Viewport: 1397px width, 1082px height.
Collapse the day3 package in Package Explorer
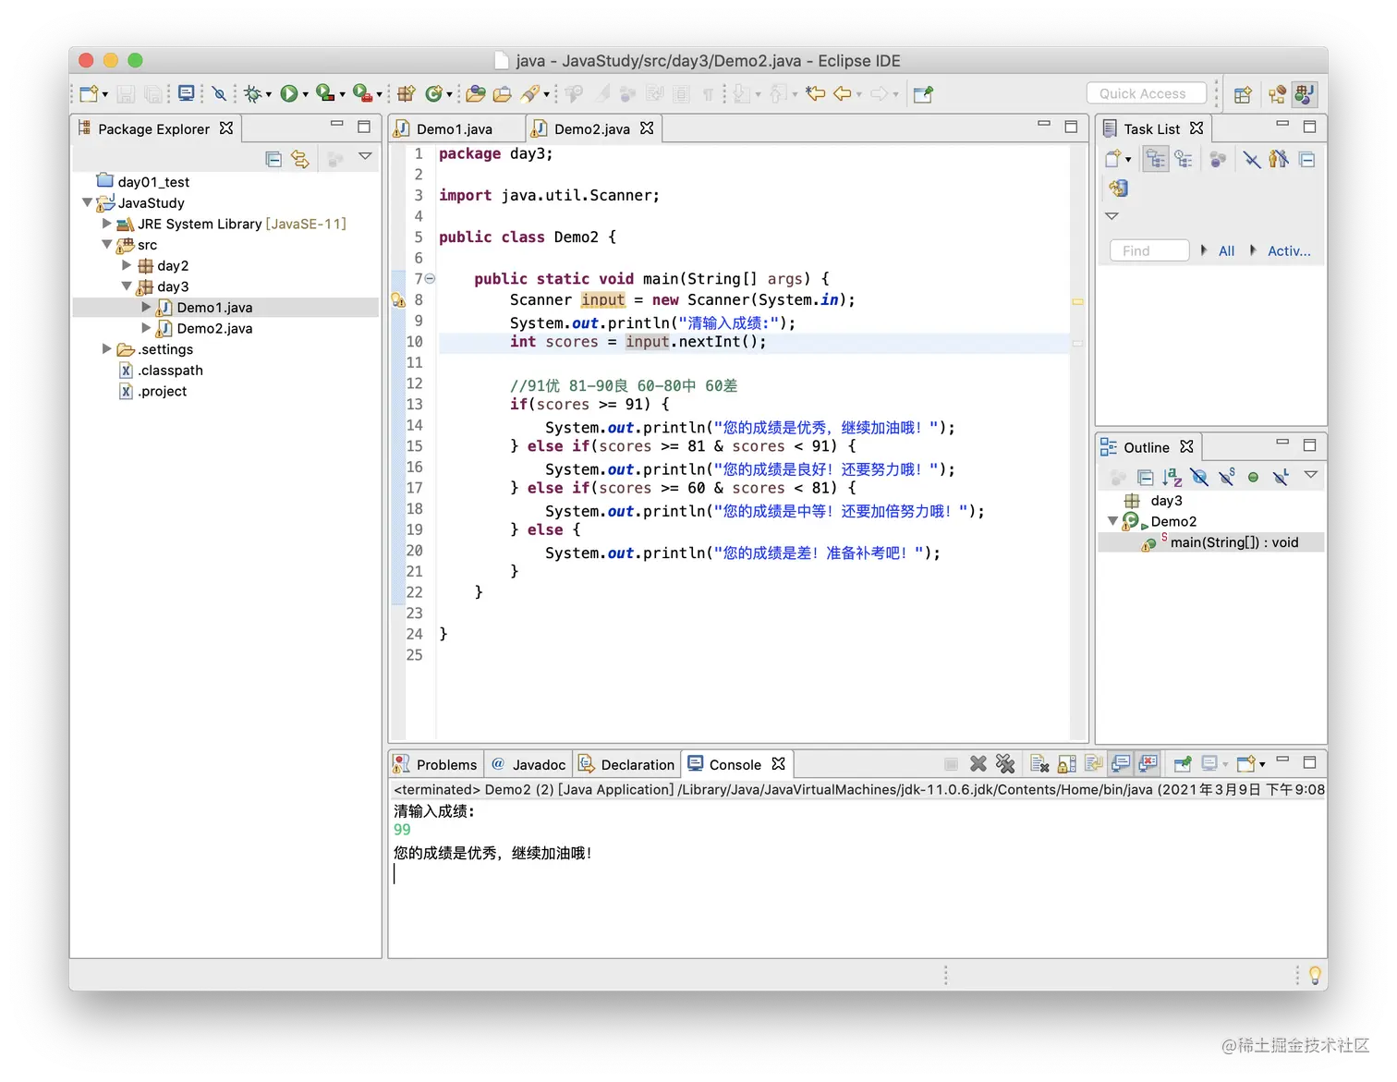(x=127, y=286)
